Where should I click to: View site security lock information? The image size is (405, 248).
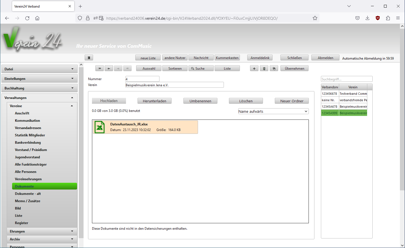click(88, 18)
